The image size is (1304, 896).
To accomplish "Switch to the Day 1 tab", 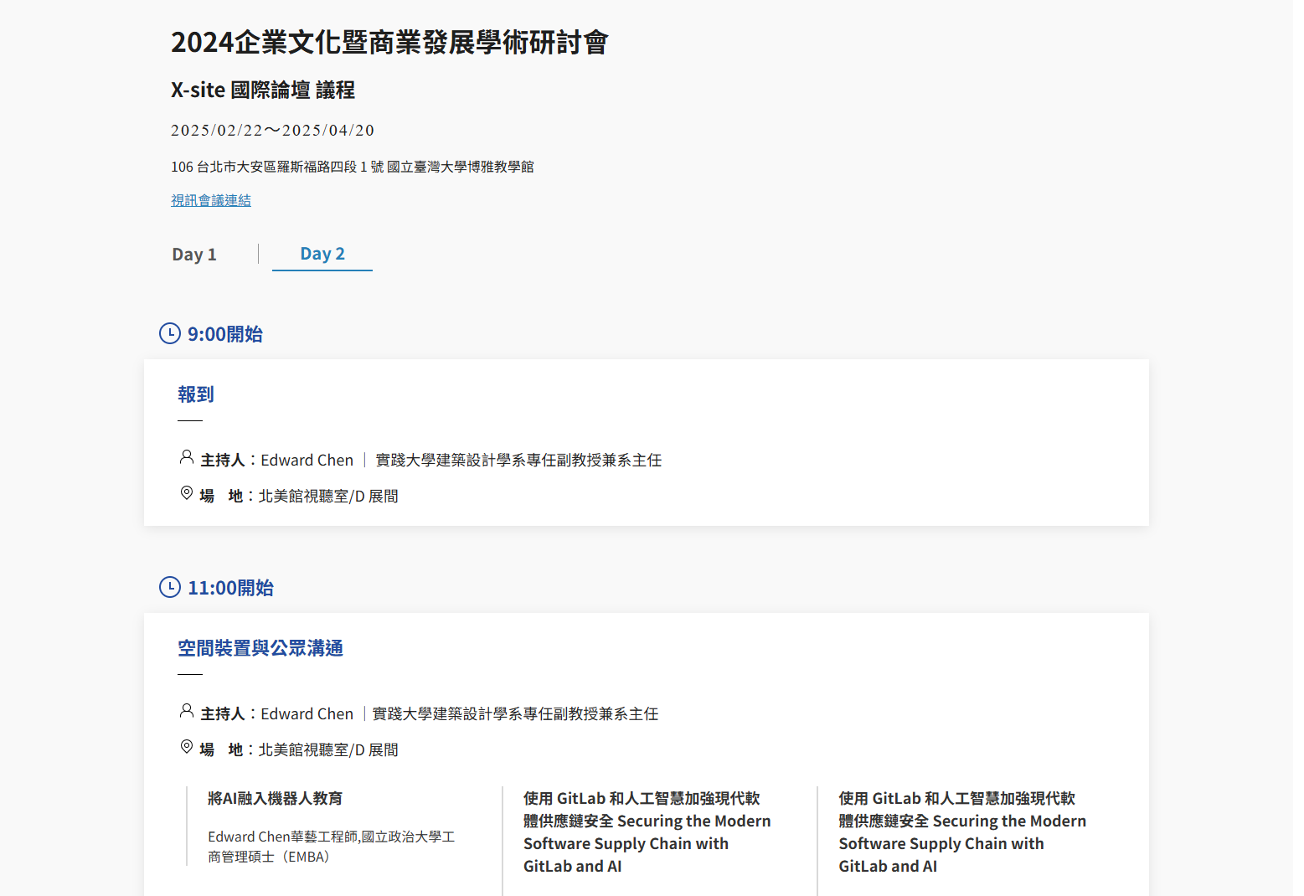I will click(x=194, y=255).
